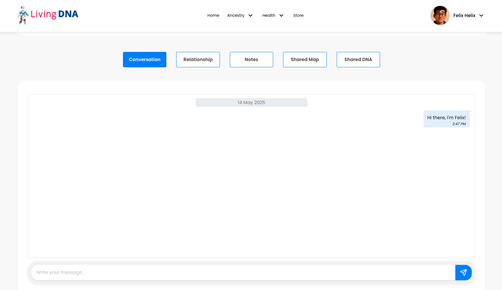Click the Living DNA logo figure
Image resolution: width=502 pixels, height=290 pixels.
click(x=23, y=15)
